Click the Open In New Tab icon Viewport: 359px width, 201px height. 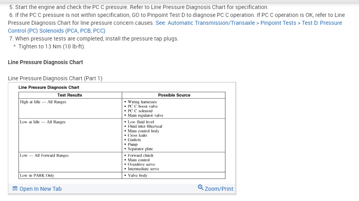click(15, 189)
